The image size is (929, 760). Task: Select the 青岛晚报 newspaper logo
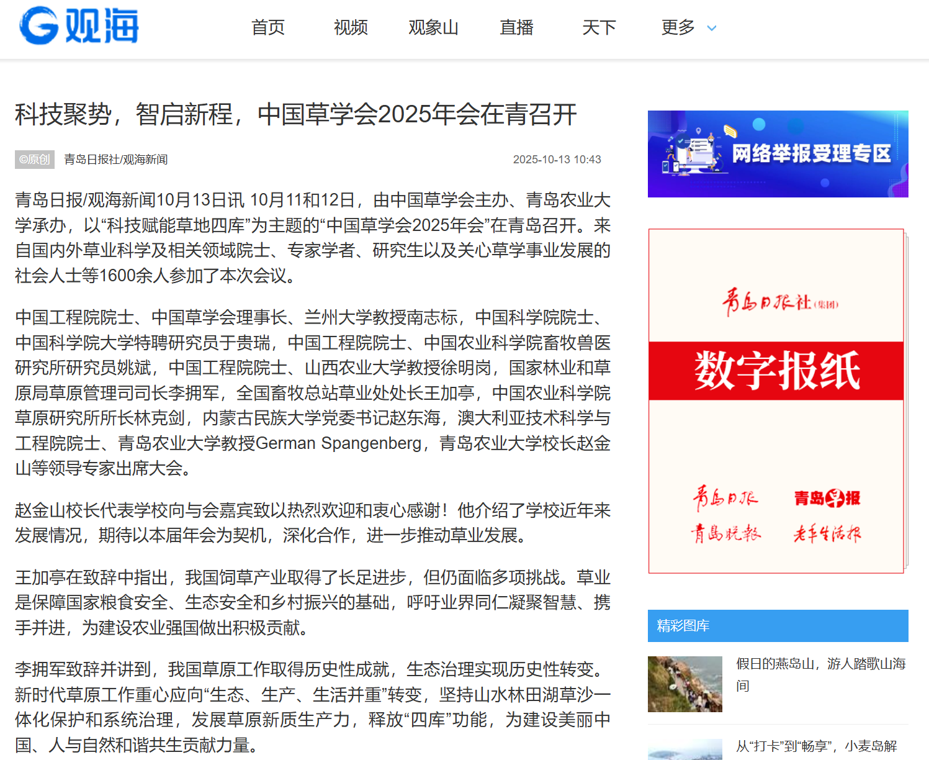pyautogui.click(x=725, y=533)
